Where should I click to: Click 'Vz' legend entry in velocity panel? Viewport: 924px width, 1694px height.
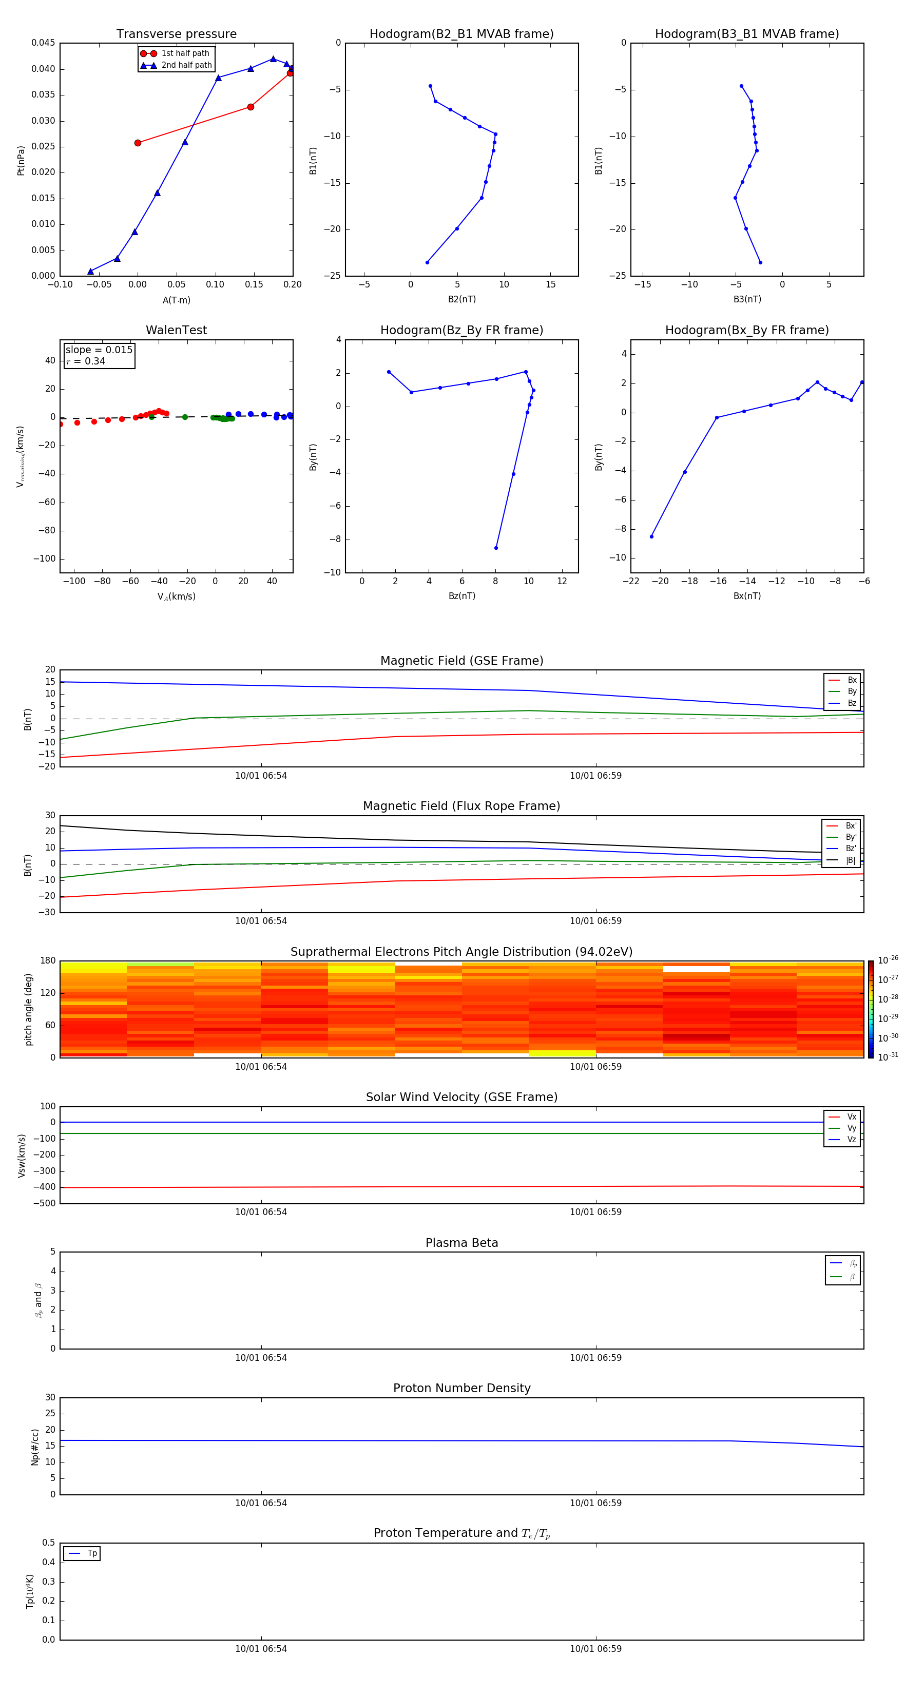(x=842, y=1140)
